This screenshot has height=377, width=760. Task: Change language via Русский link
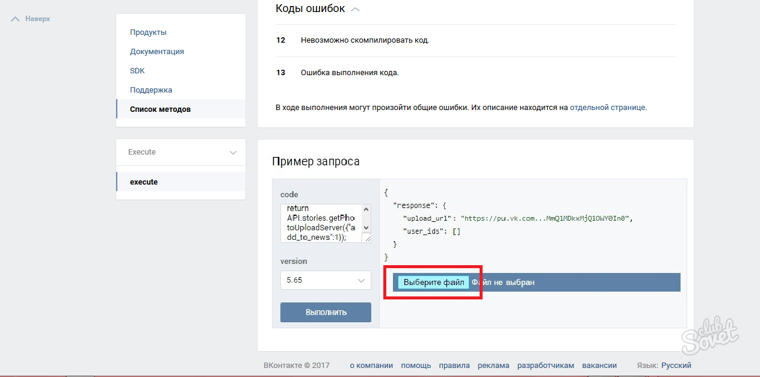676,366
